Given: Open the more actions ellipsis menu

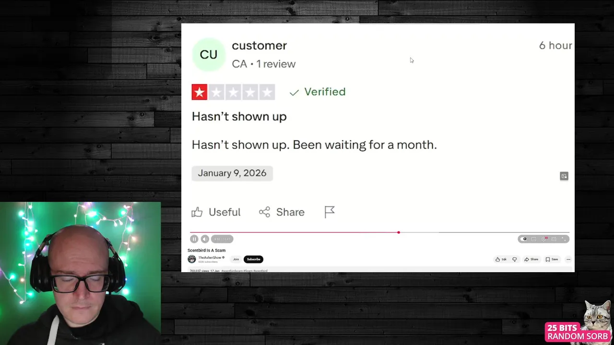Looking at the screenshot, I should 568,259.
